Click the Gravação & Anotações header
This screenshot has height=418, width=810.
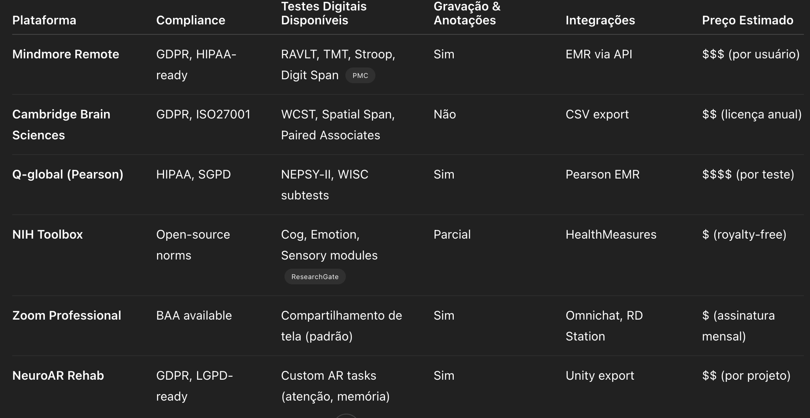(x=467, y=13)
